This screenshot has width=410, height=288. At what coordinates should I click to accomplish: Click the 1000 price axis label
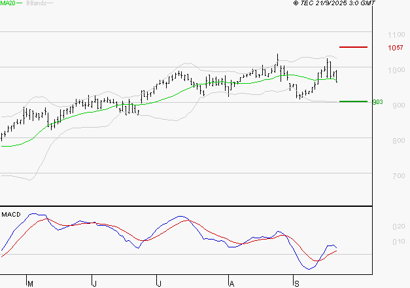point(396,70)
